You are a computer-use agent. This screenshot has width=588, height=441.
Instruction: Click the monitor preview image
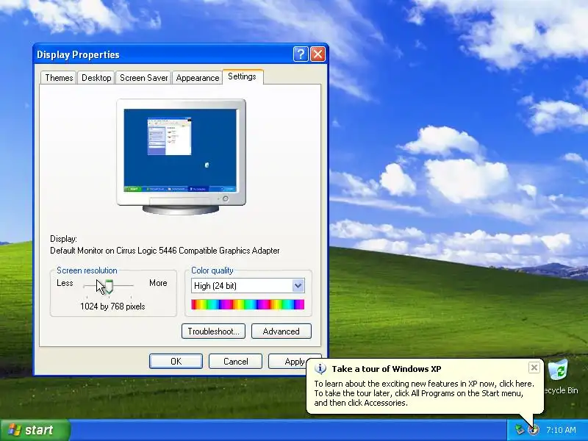[x=181, y=157]
